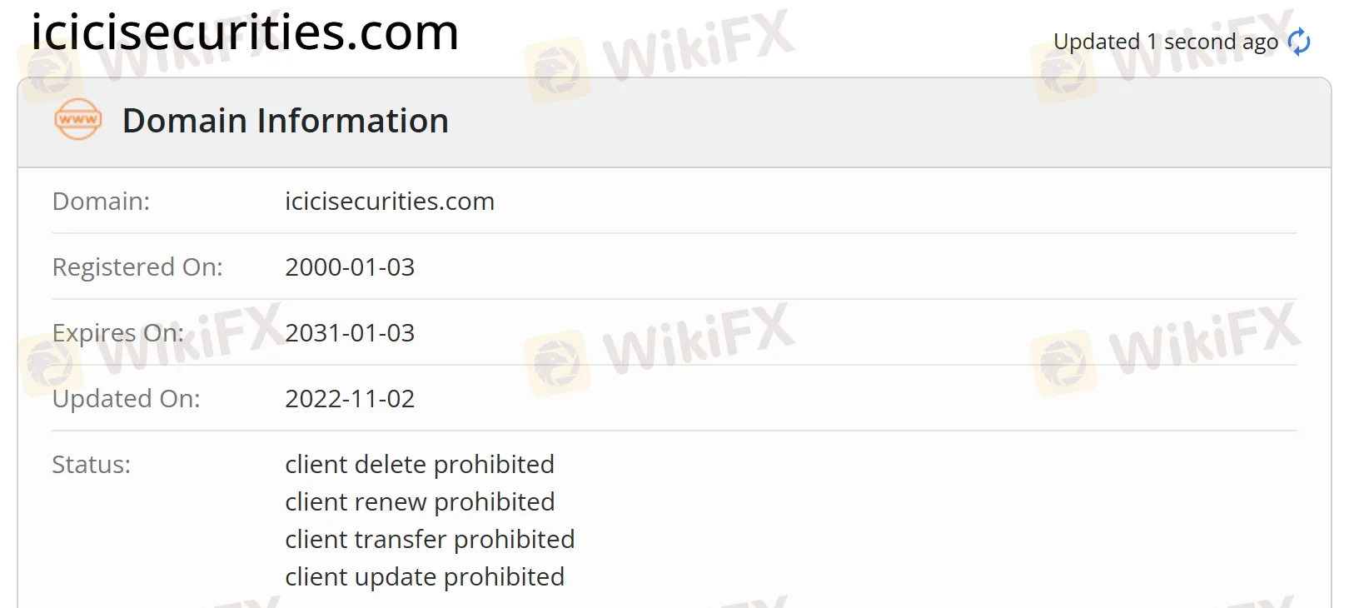Click the orange WWW globe icon
The width and height of the screenshot is (1349, 608).
click(77, 120)
